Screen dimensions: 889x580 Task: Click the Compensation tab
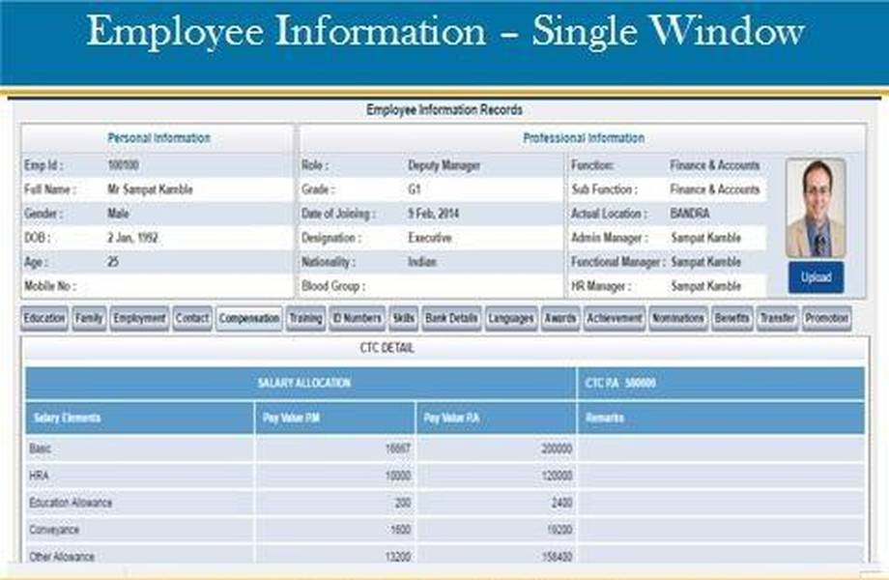click(249, 318)
